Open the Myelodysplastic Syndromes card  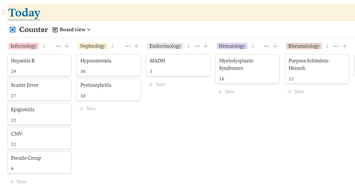click(247, 69)
